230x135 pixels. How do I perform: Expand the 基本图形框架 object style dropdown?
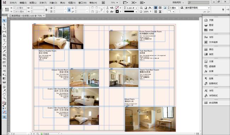point(209,8)
